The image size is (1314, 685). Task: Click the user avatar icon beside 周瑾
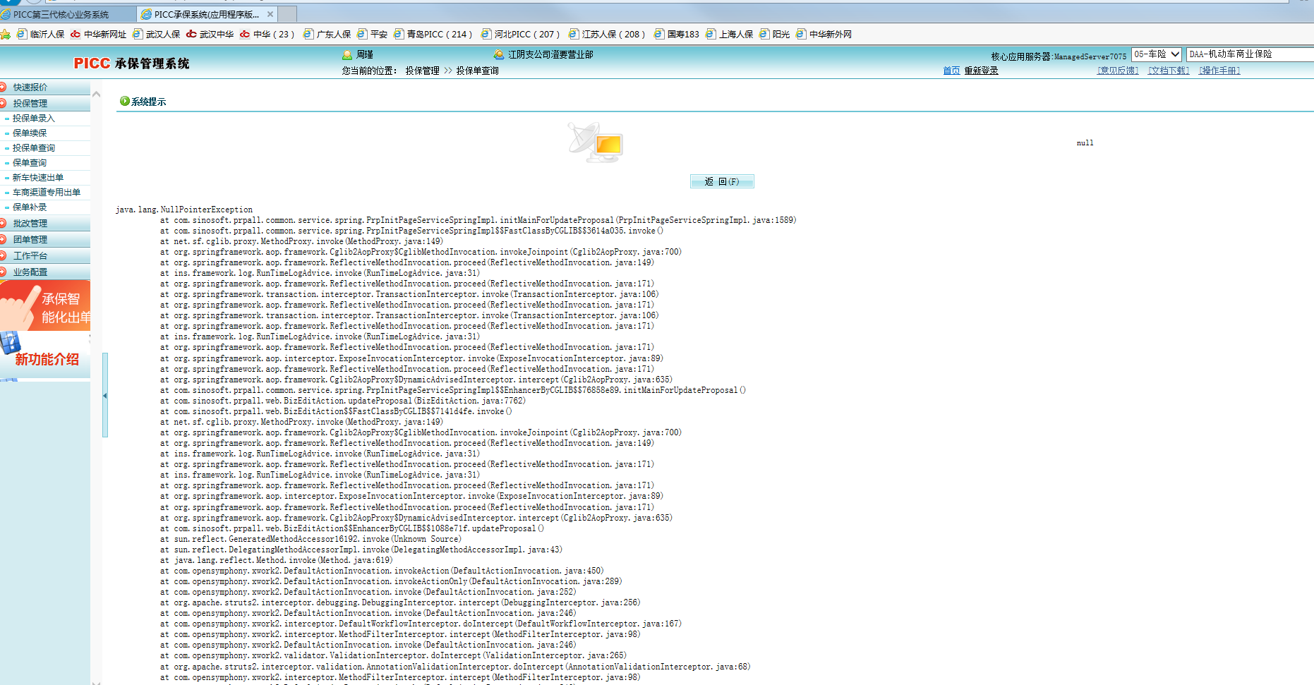tap(347, 54)
